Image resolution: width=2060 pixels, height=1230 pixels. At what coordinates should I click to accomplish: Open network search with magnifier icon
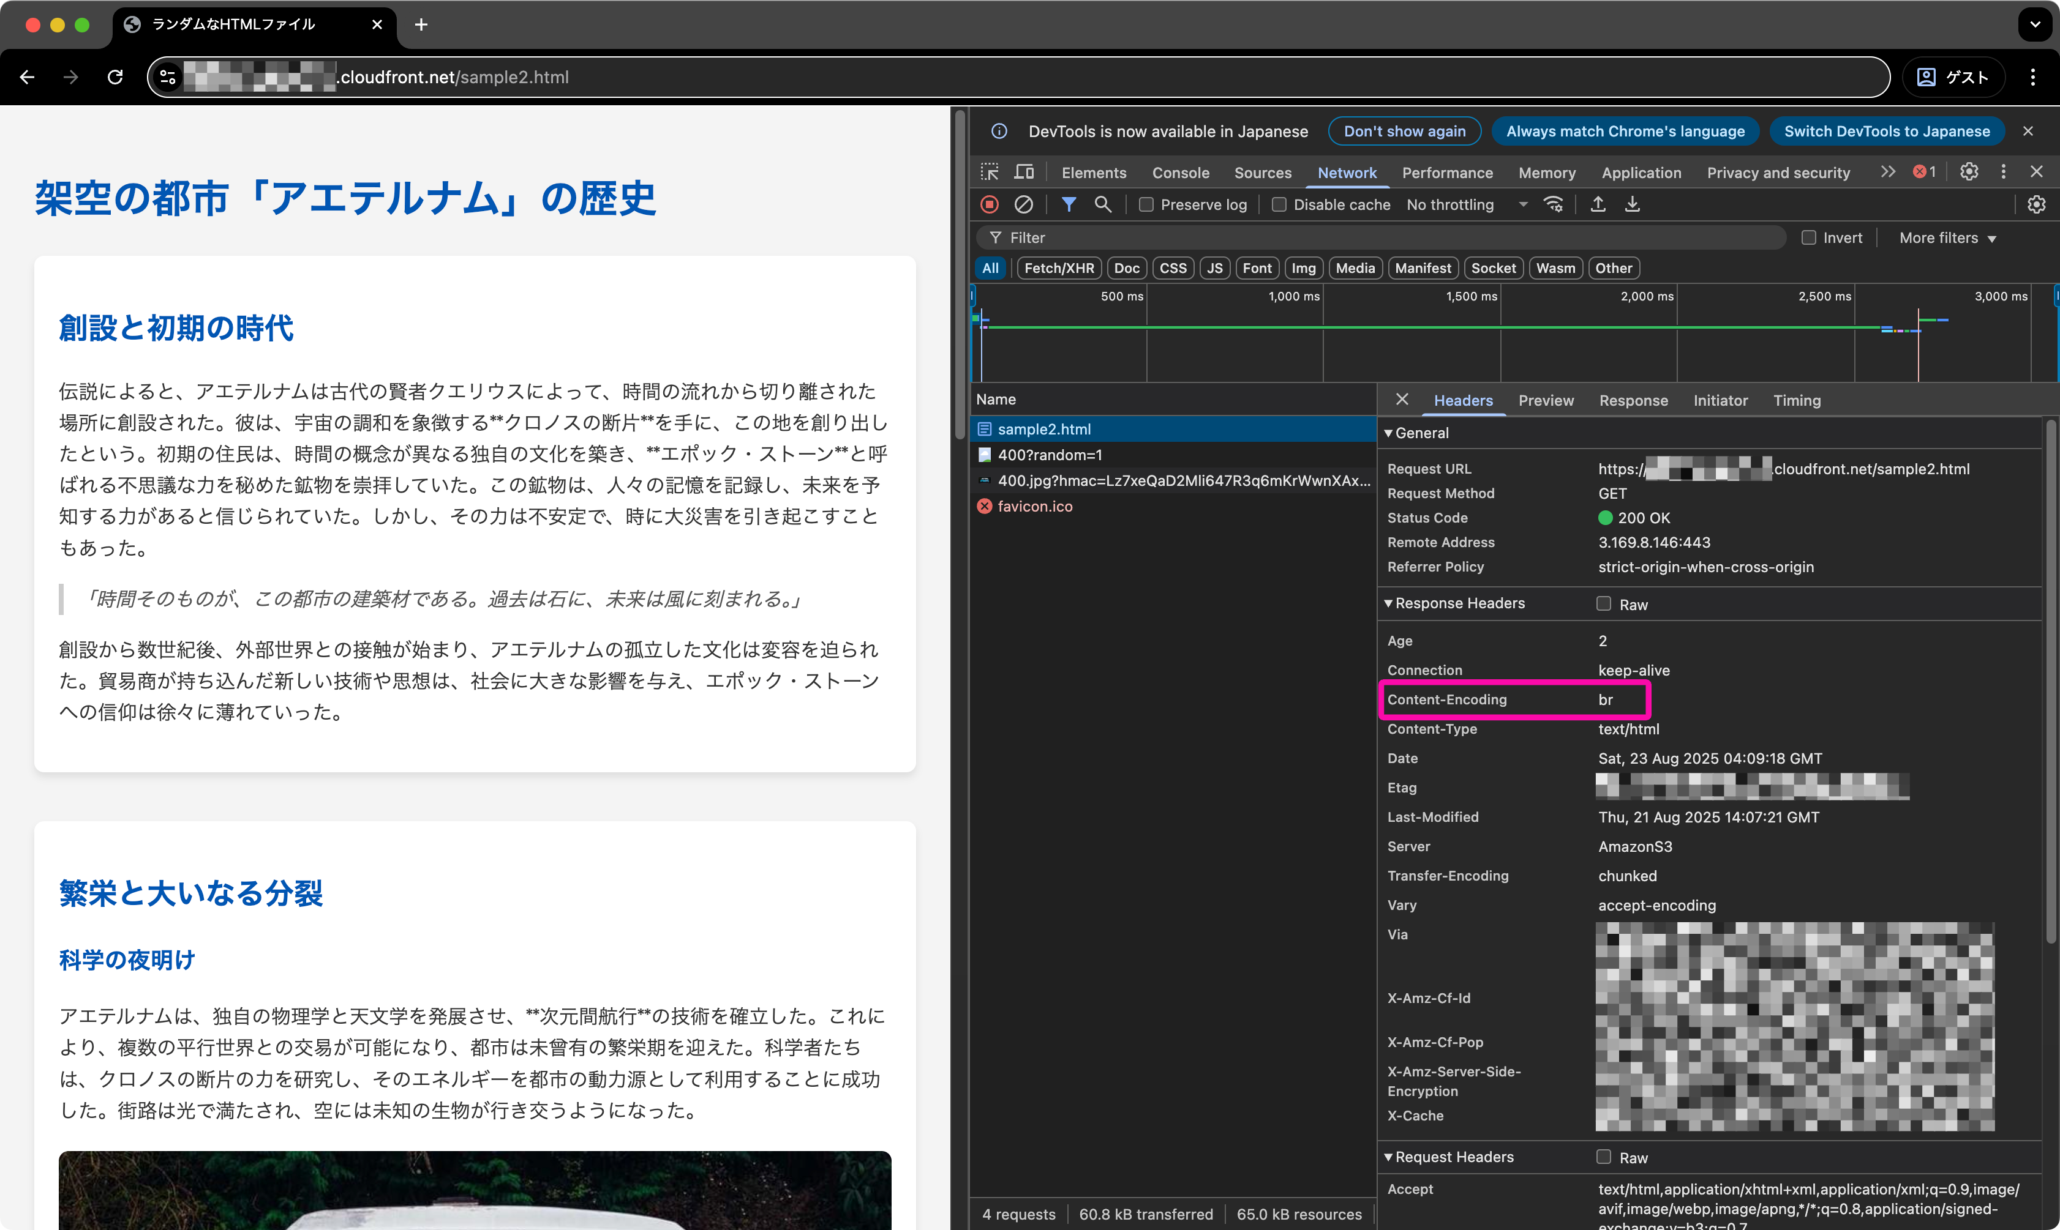(x=1103, y=204)
